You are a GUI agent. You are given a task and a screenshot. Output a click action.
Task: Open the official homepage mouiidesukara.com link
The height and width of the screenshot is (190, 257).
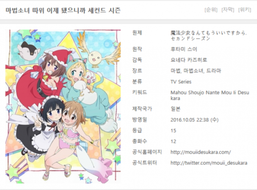(200, 152)
